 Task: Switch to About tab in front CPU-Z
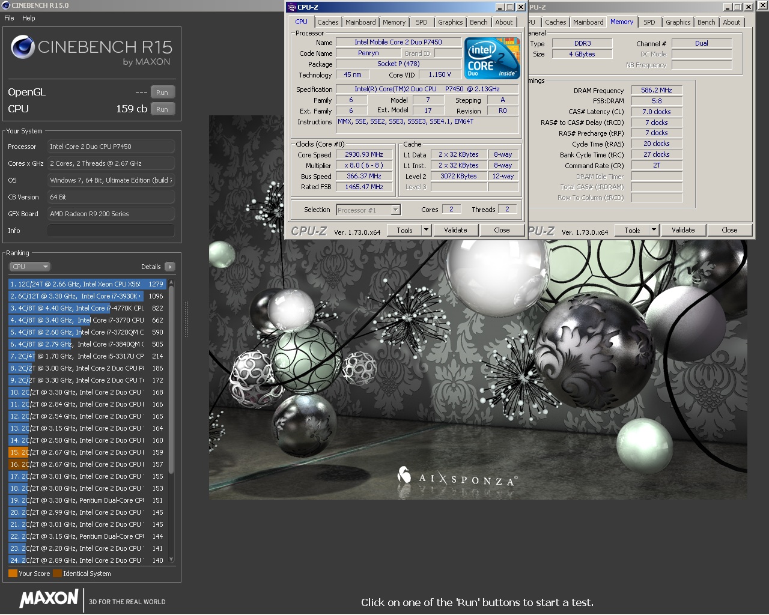pos(504,22)
